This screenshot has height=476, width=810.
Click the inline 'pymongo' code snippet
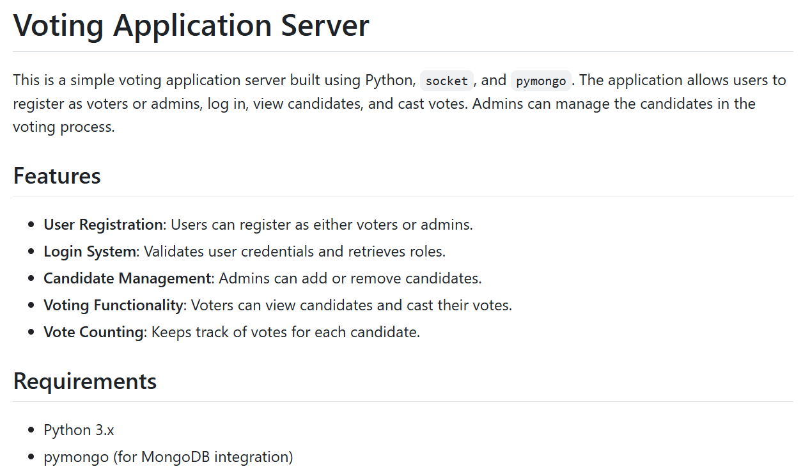pos(541,81)
